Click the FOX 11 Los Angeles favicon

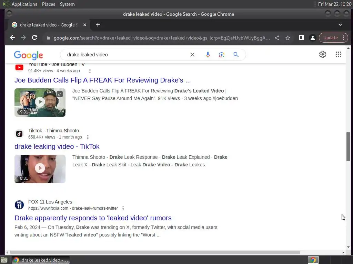(19, 205)
